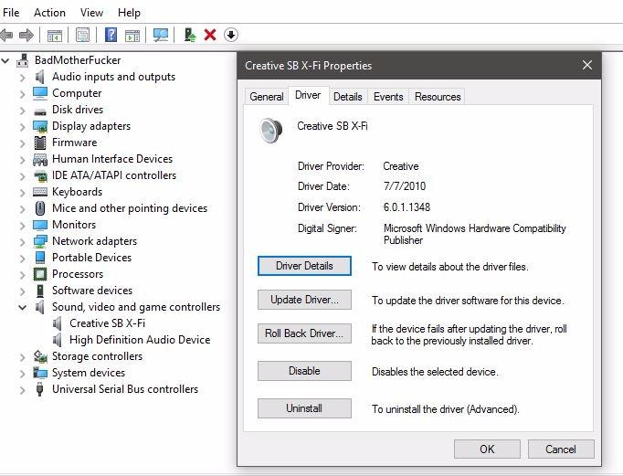Click the Roll Back Driver... button
Viewport: 623px width, 476px height.
pos(304,333)
